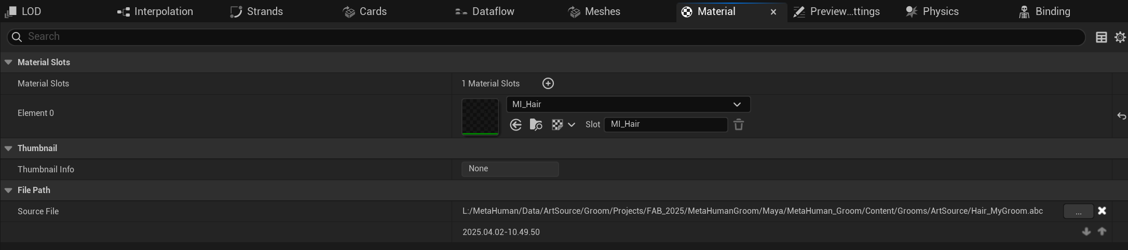
Task: Open the material highlight options dropdown
Action: [563, 125]
